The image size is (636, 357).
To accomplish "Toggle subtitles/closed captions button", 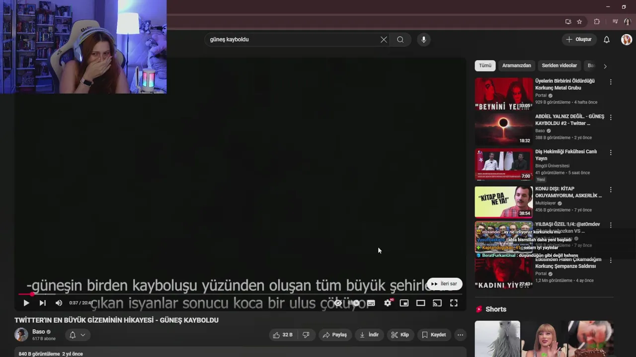I will [371, 303].
